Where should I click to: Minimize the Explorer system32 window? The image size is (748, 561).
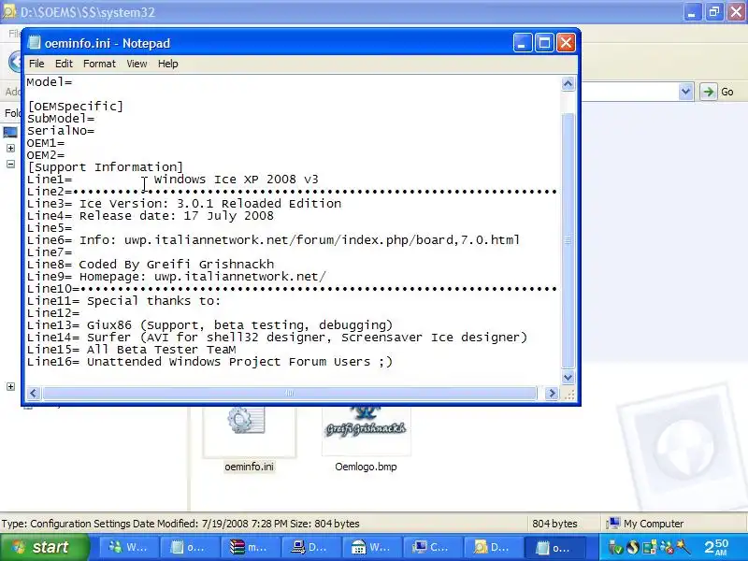point(692,12)
